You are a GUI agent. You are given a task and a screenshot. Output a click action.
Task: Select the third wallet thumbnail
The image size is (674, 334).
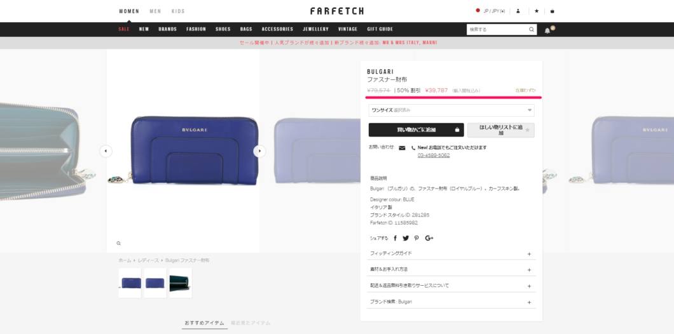click(181, 283)
